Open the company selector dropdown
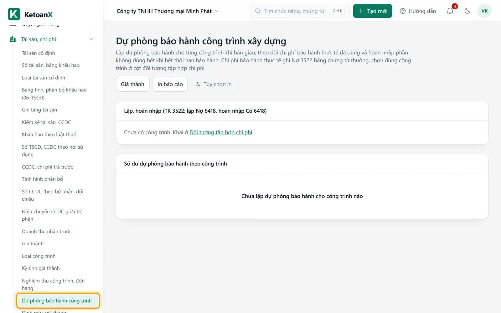 click(168, 11)
